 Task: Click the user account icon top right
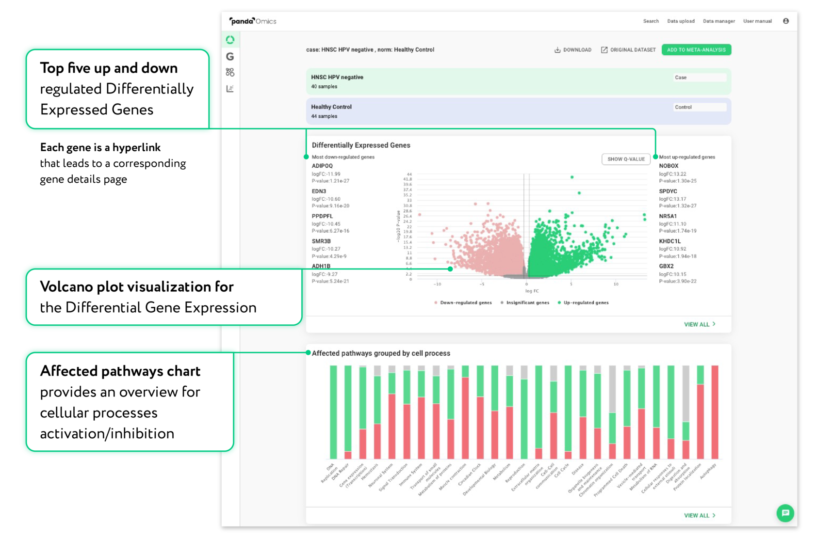pyautogui.click(x=786, y=21)
